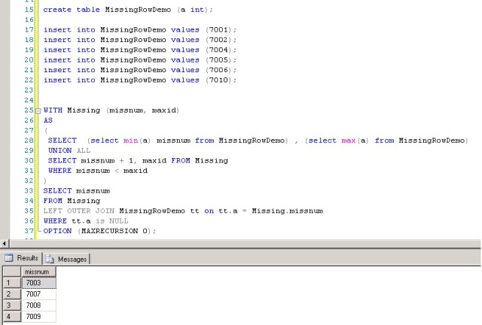Click the LEFT OUTER JOIN line

[x=183, y=211]
